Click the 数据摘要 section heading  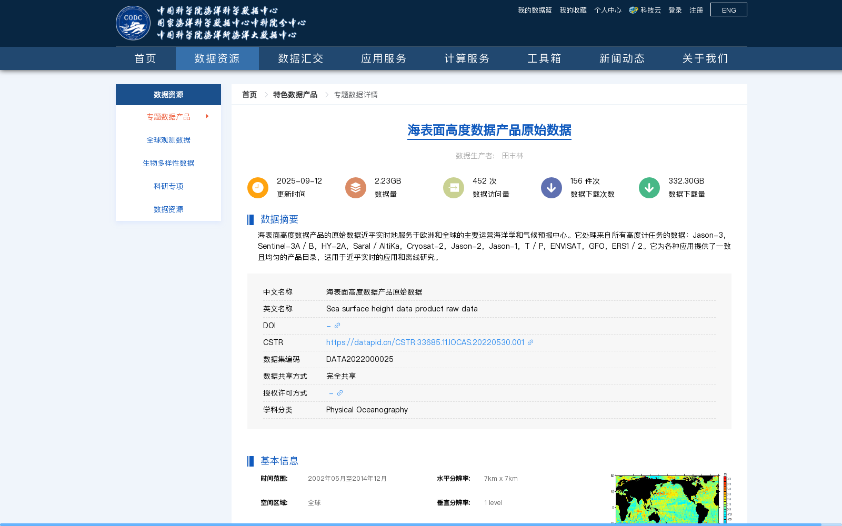tap(279, 219)
